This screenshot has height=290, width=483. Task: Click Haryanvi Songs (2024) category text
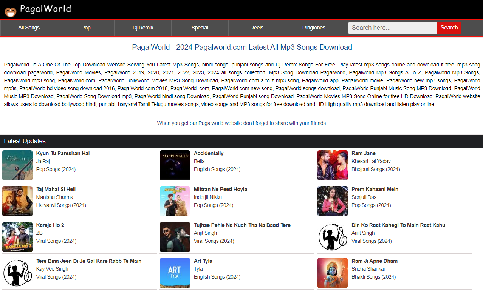tap(61, 205)
